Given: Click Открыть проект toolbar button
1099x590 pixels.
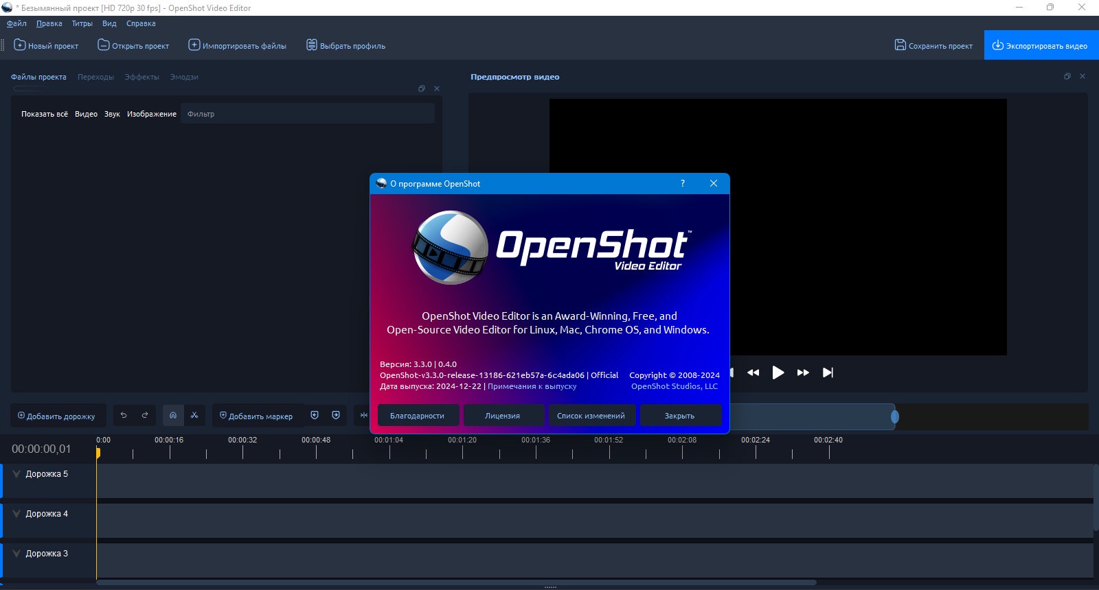Looking at the screenshot, I should pos(133,45).
